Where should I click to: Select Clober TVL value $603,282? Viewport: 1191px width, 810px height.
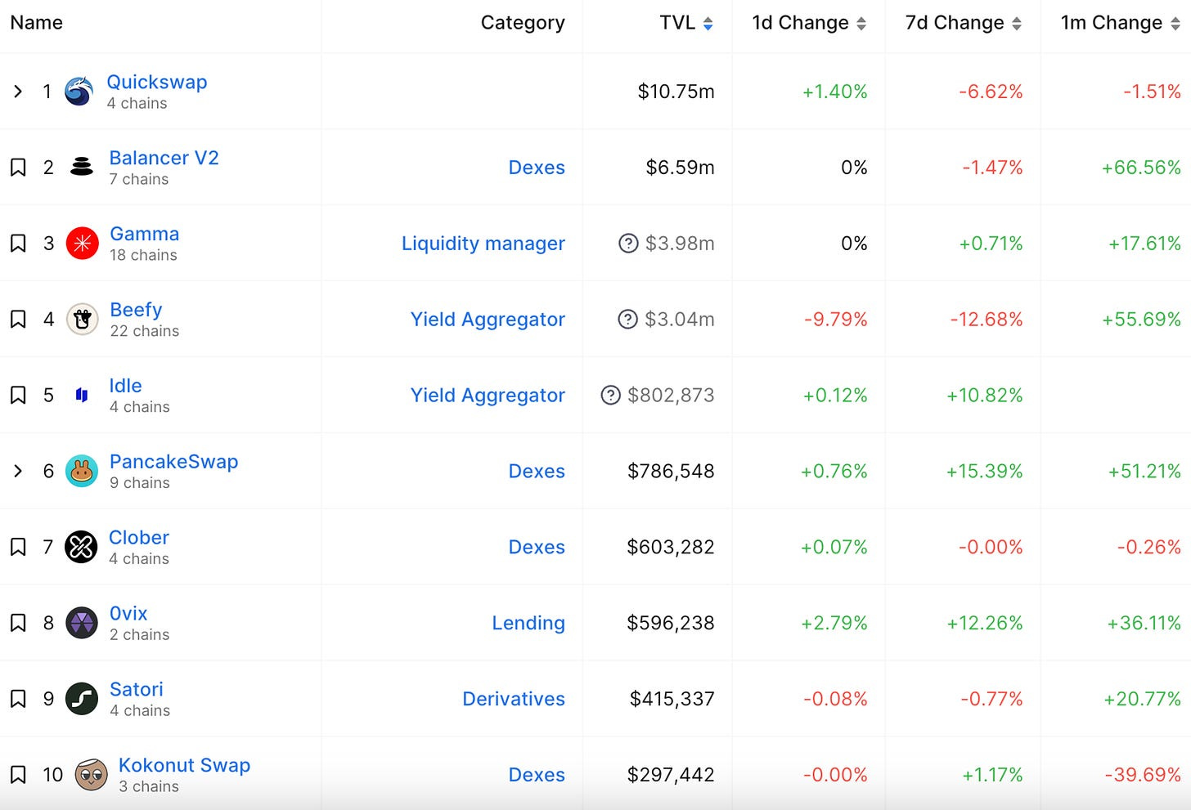click(x=671, y=548)
